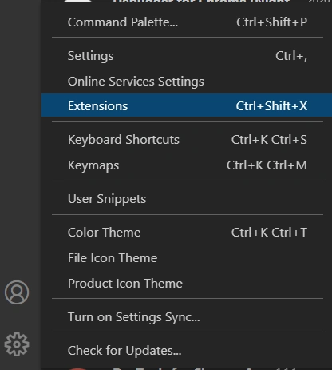332x370 pixels.
Task: Pick Product Icon Theme option
Action: tap(188, 284)
